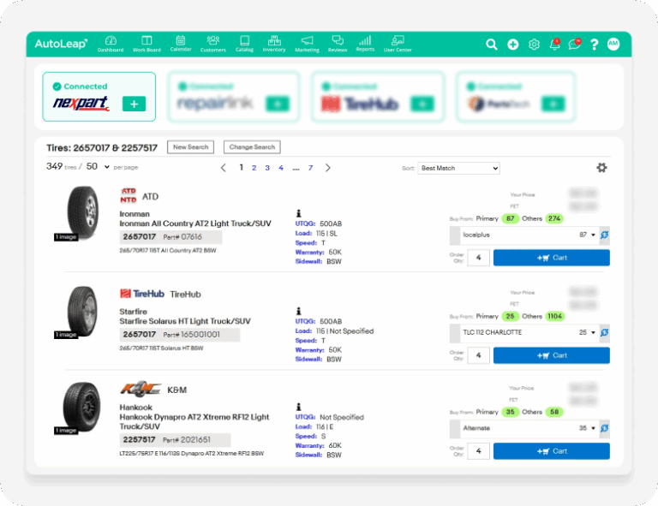This screenshot has width=658, height=506.
Task: Click info icon for Hankook tire
Action: 298,407
